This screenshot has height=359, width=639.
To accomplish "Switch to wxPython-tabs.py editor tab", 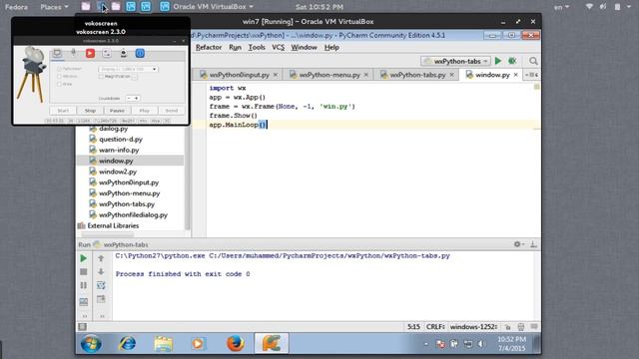I will coord(417,75).
